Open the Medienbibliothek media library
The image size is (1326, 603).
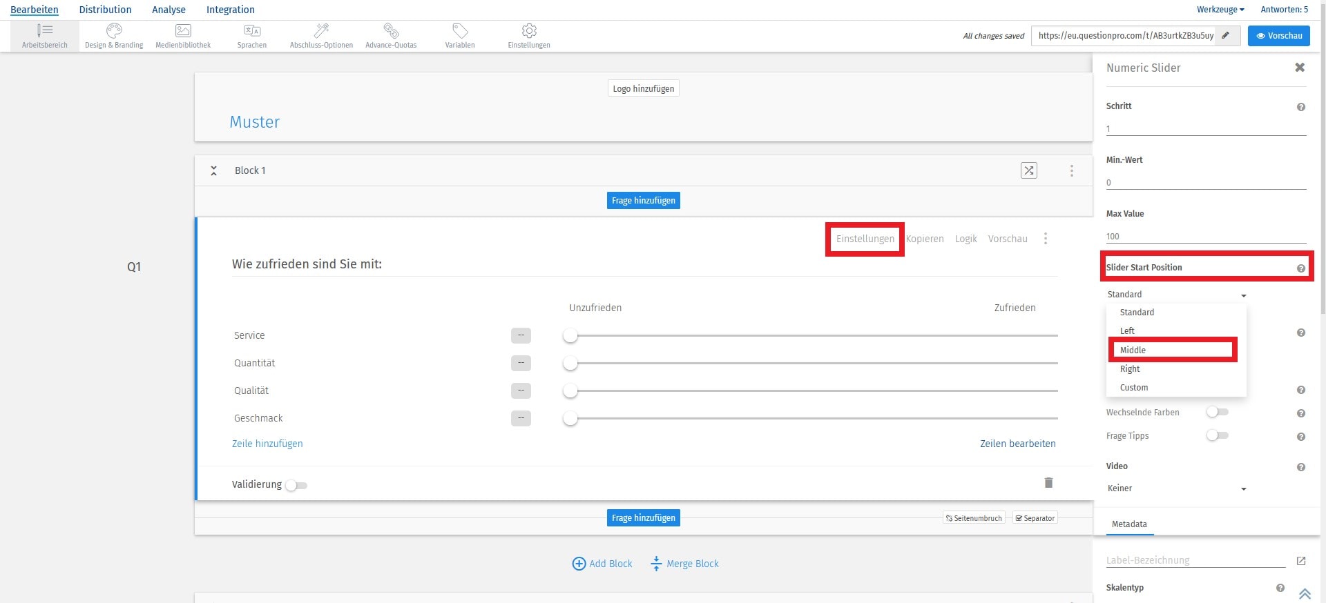point(183,36)
